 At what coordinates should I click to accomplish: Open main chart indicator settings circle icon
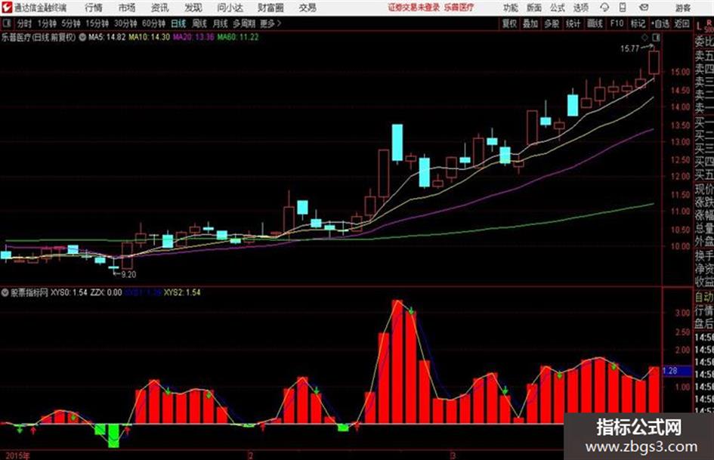tap(82, 37)
